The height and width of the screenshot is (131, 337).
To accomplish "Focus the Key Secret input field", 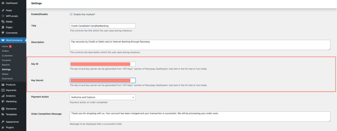I will 103,80.
